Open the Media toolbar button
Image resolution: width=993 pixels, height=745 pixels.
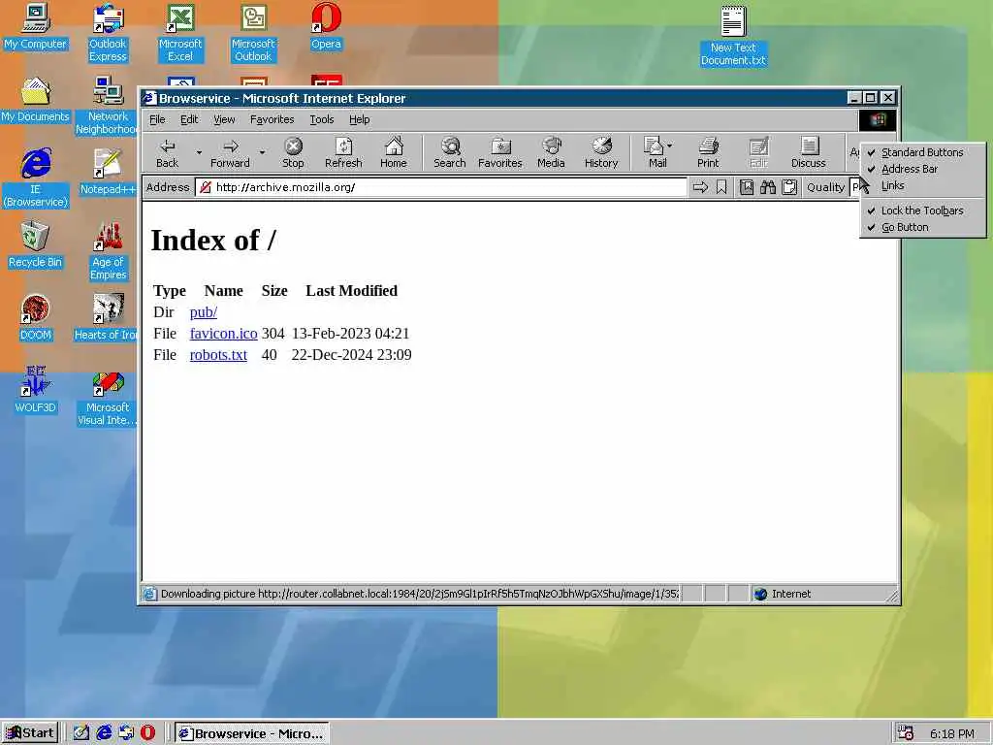tap(551, 152)
